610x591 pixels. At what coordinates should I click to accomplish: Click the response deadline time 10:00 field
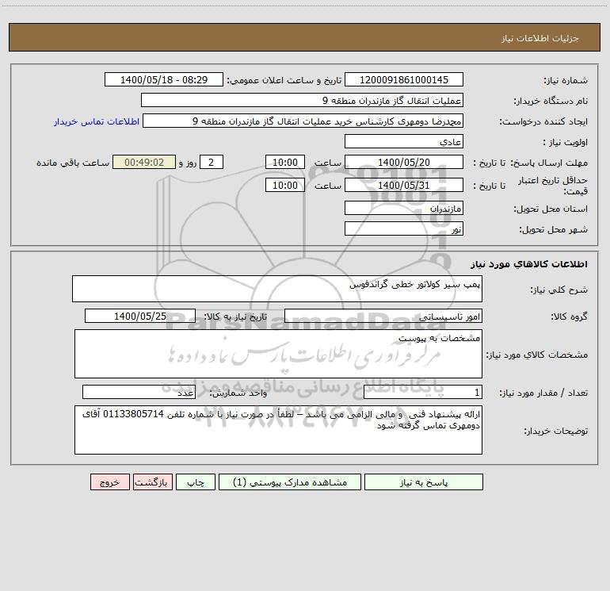[284, 162]
